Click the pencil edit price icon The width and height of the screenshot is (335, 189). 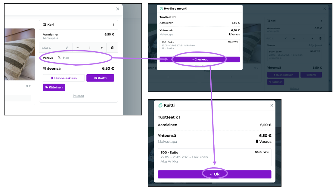[67, 48]
